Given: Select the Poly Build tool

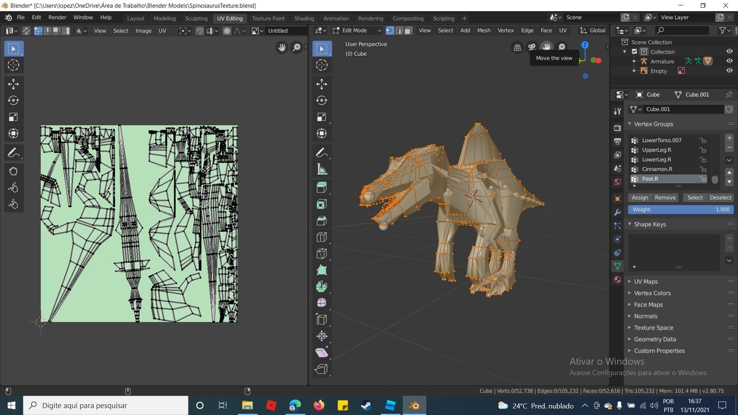Looking at the screenshot, I should [322, 270].
